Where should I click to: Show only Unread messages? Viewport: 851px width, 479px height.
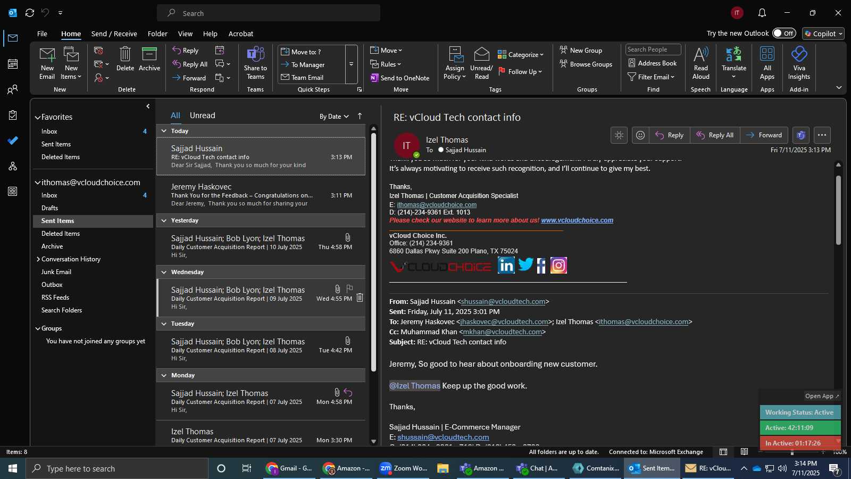(x=203, y=115)
